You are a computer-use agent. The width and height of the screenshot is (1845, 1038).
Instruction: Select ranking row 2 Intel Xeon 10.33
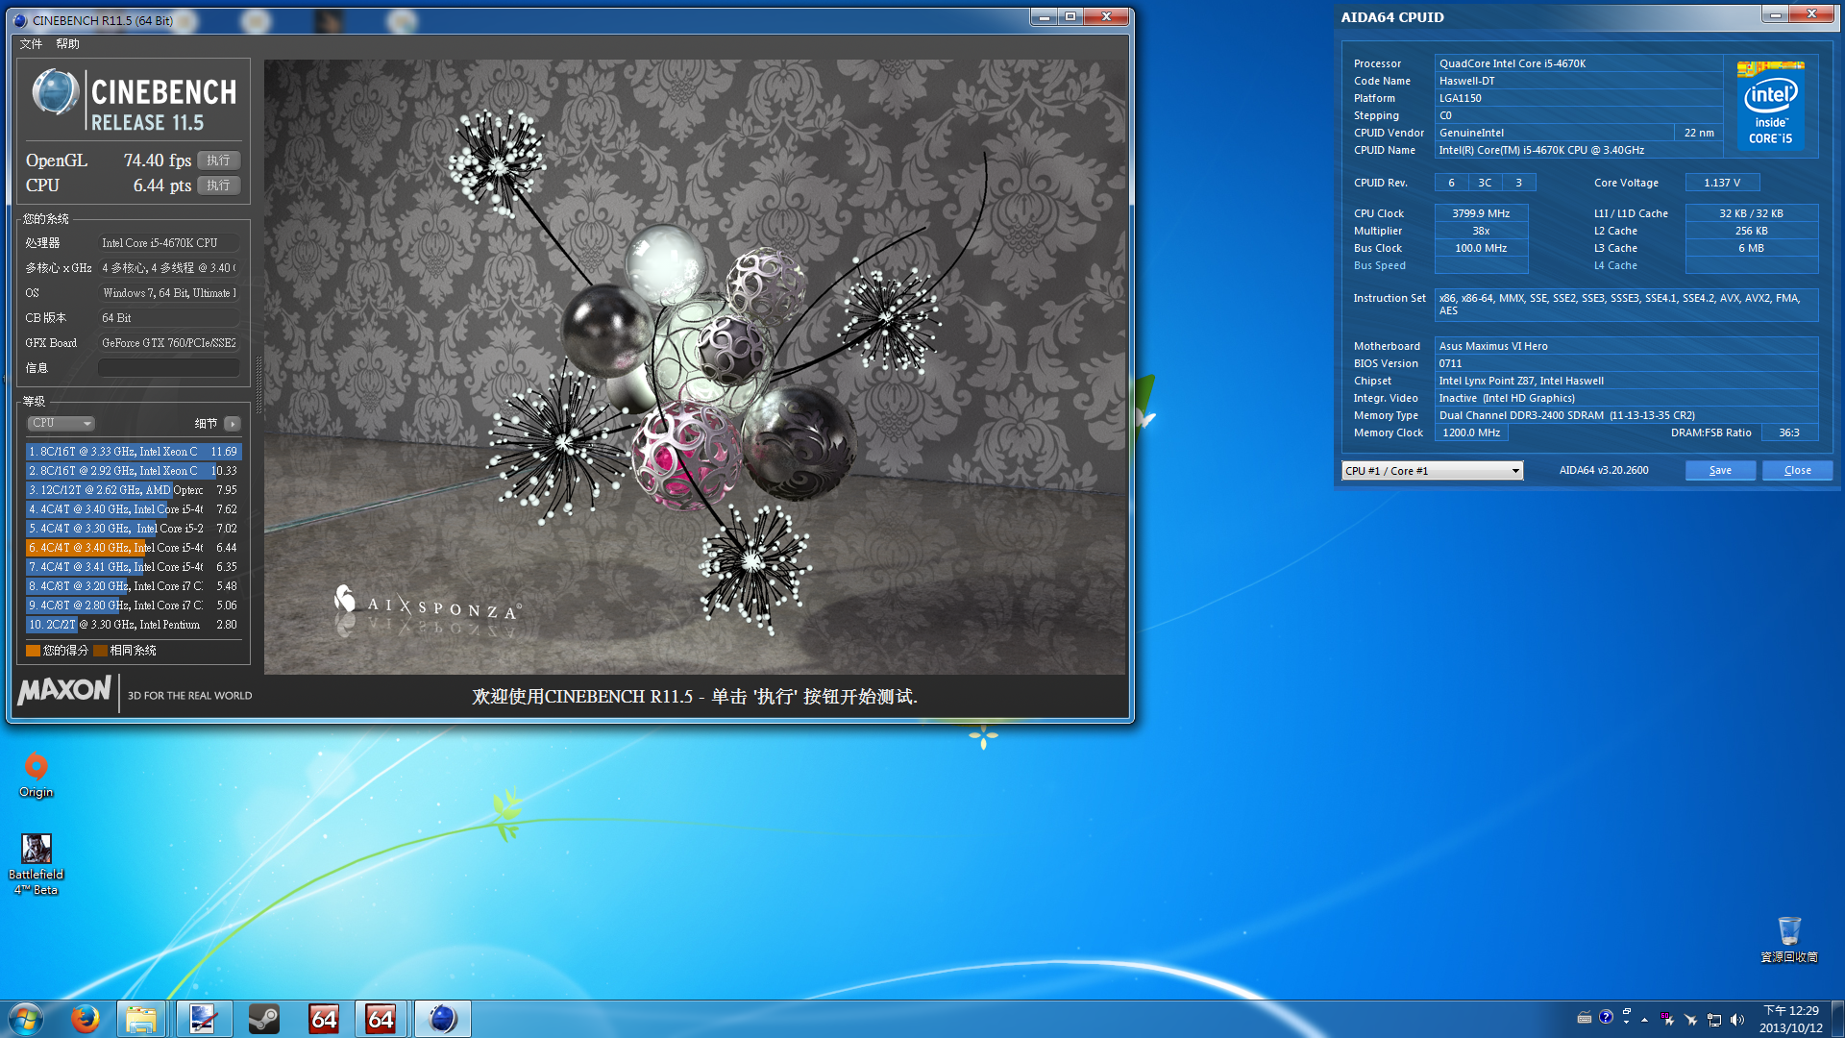[x=134, y=471]
